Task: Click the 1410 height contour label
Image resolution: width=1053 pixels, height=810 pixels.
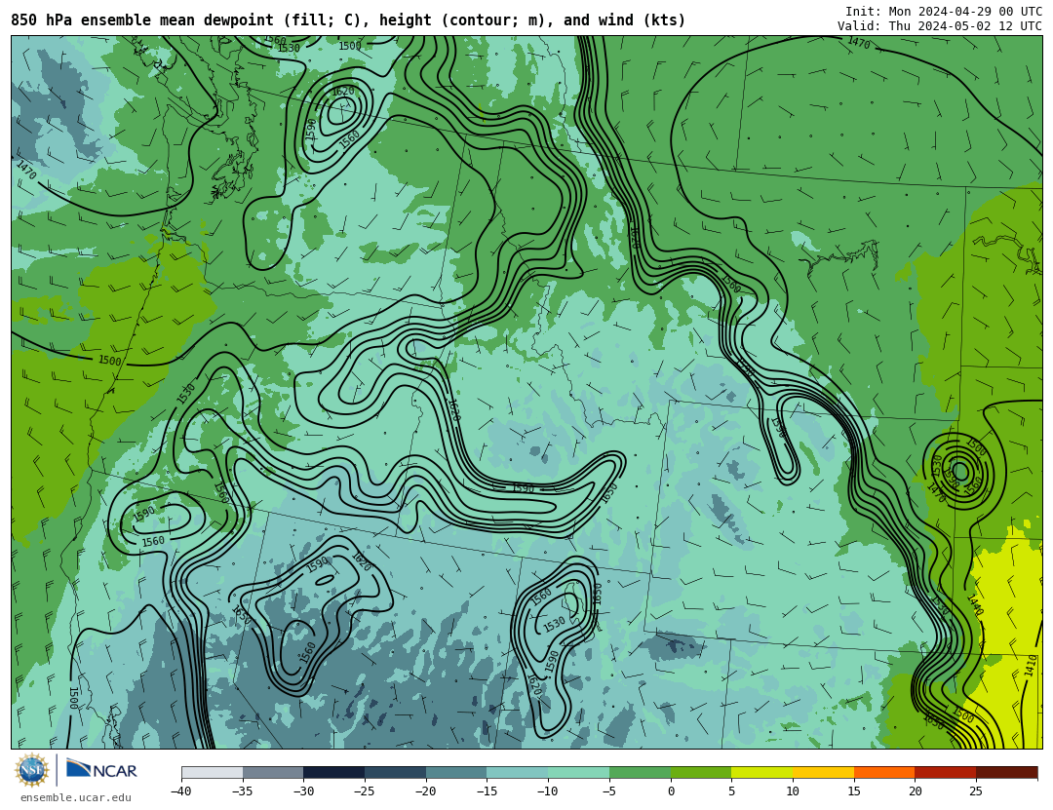Action: coord(1031,666)
